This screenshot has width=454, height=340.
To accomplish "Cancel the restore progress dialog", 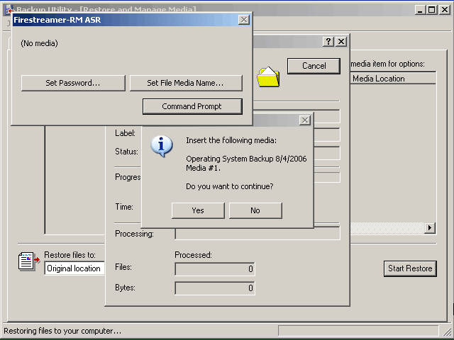I will coord(314,66).
